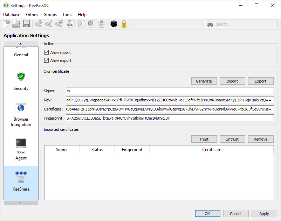Open the Database menu

(x=12, y=15)
